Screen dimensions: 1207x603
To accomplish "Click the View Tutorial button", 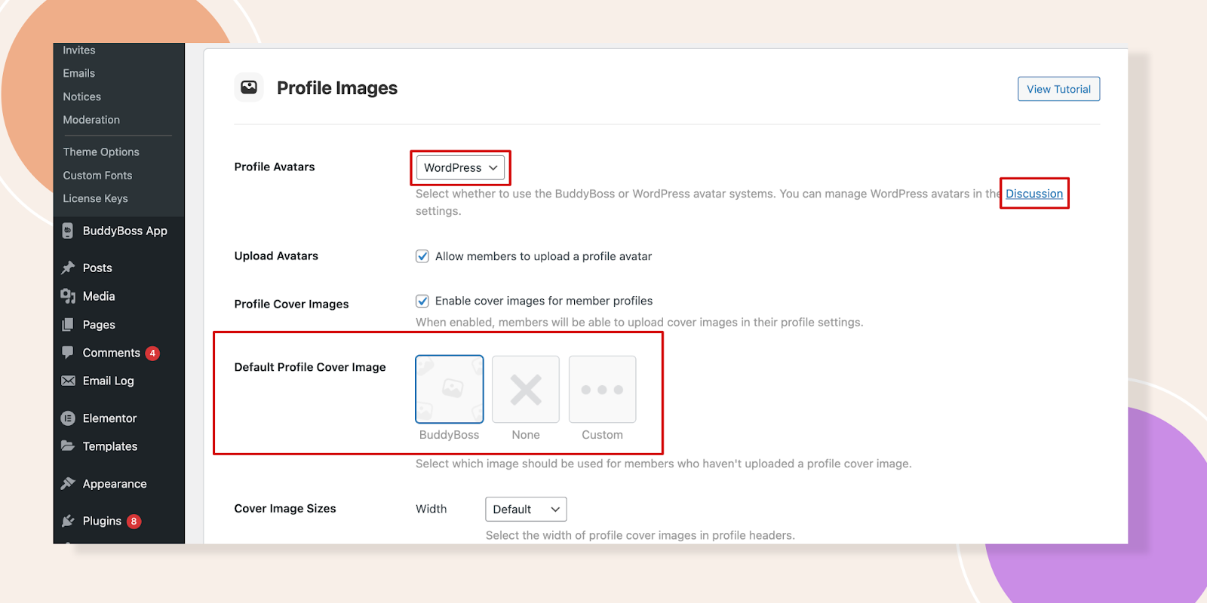I will 1058,89.
